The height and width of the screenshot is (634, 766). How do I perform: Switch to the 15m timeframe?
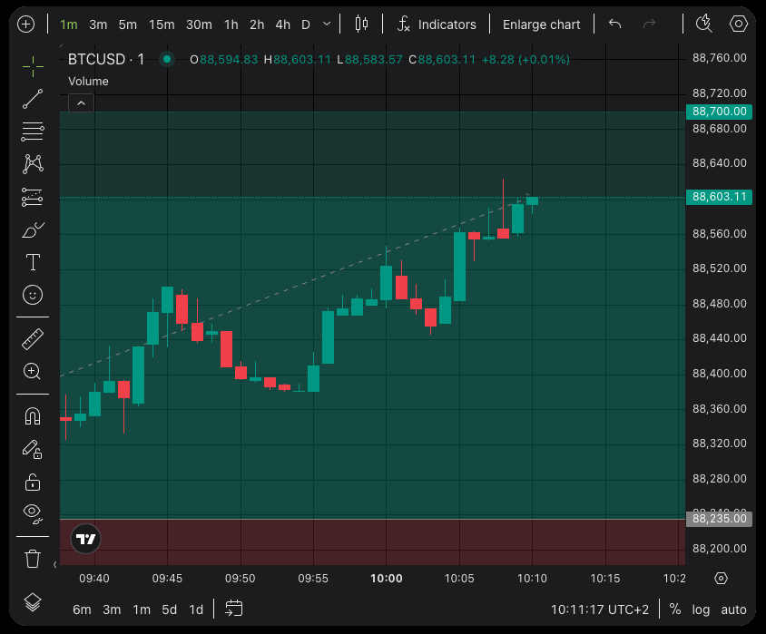[162, 24]
